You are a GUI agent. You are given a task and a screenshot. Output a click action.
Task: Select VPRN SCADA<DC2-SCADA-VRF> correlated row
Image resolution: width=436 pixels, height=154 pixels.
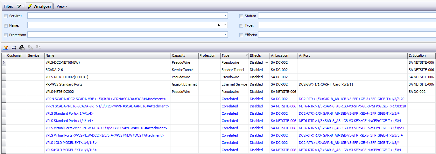(106, 99)
